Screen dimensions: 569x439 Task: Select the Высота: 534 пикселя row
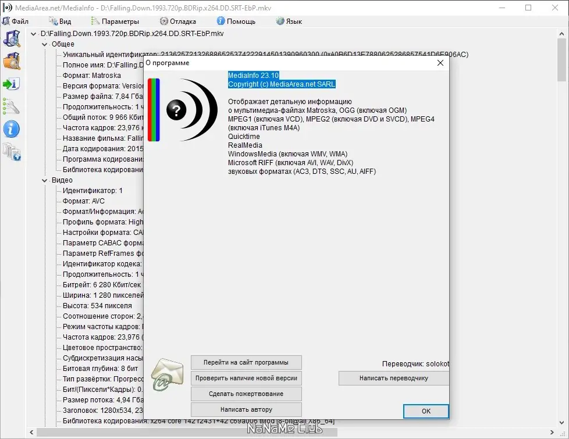click(x=97, y=306)
